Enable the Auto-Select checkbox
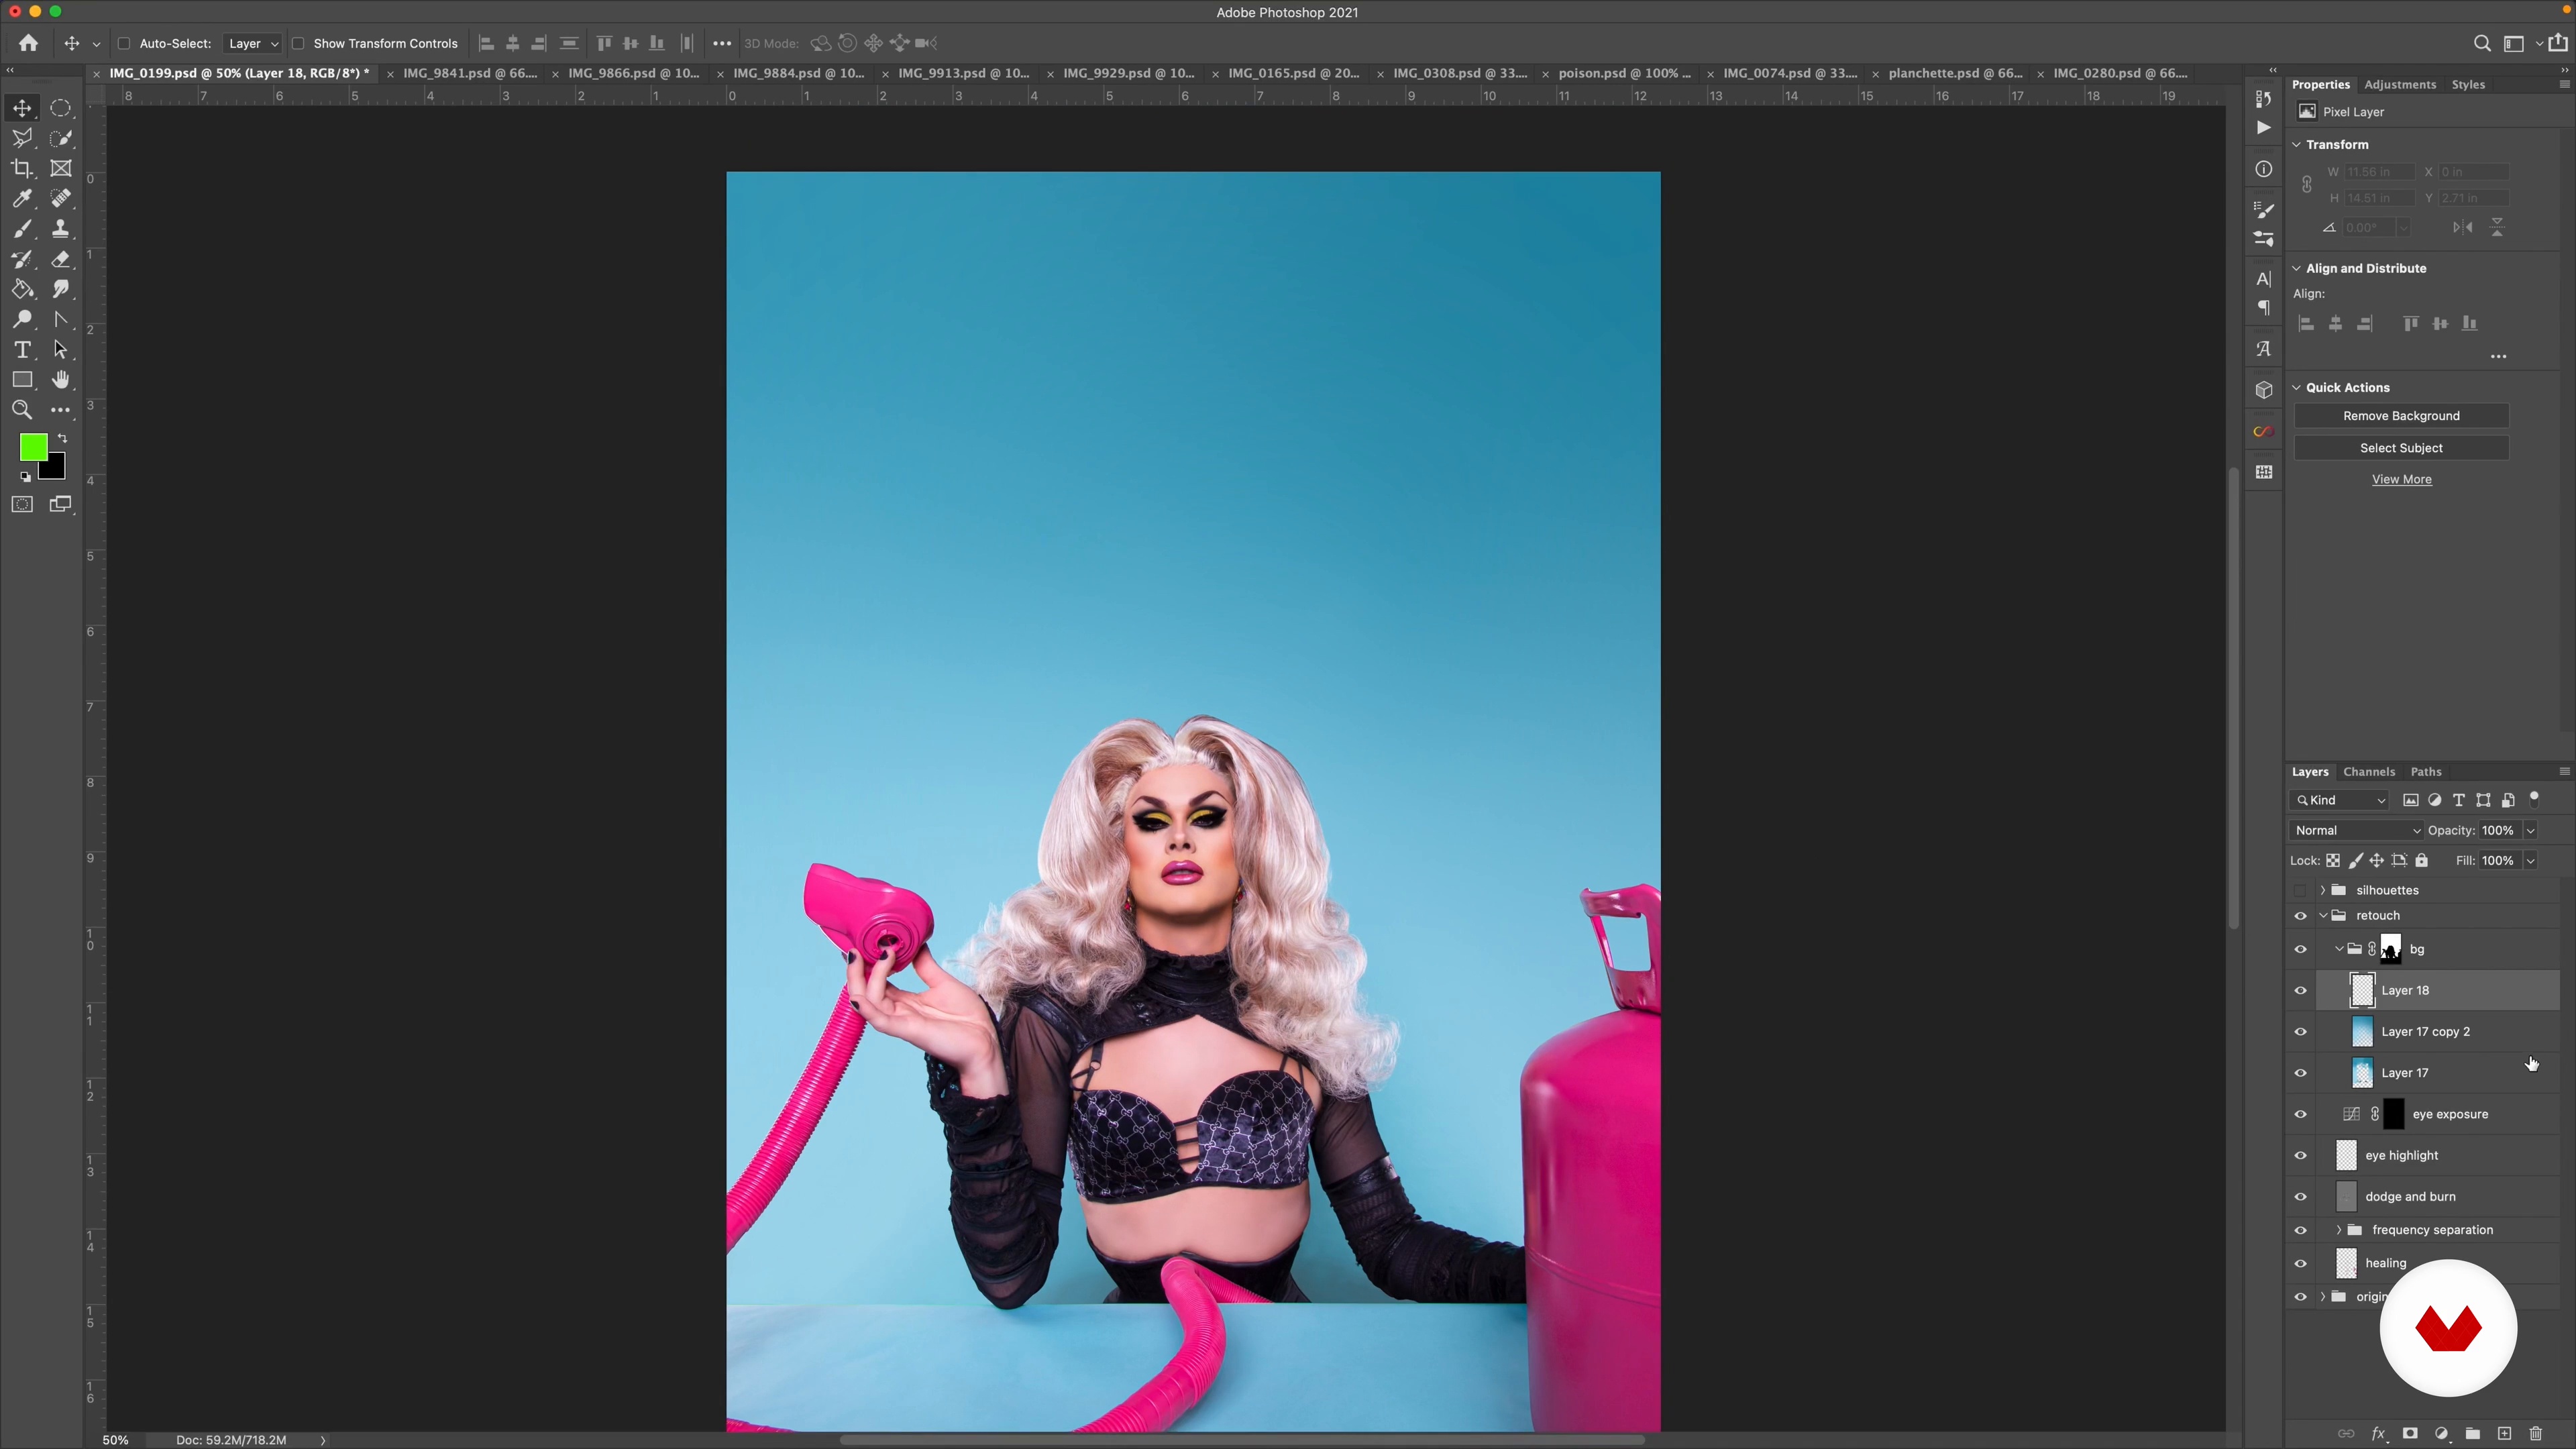This screenshot has width=2576, height=1449. click(124, 44)
